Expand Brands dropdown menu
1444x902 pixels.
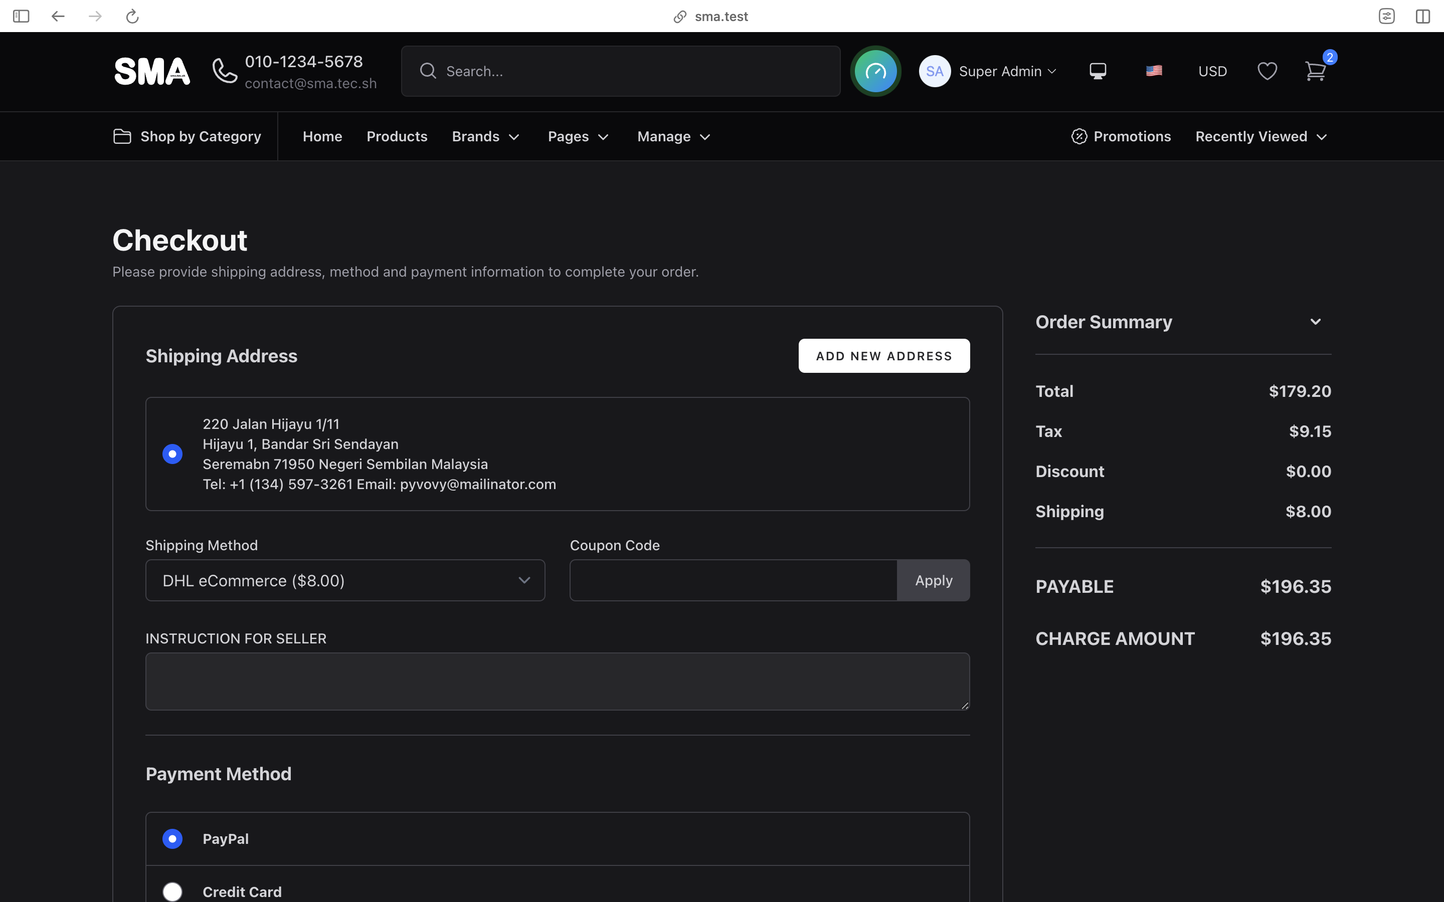click(486, 137)
